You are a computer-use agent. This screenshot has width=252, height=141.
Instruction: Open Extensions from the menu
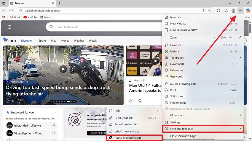203,70
